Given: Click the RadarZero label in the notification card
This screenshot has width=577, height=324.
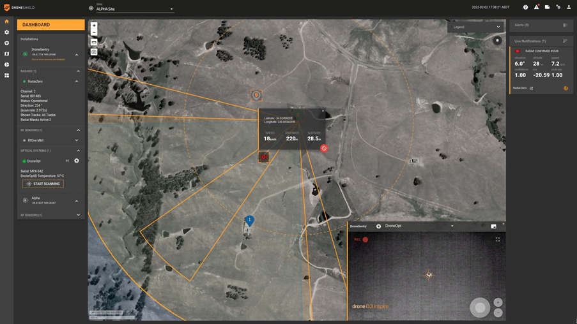Looking at the screenshot, I should (x=519, y=88).
